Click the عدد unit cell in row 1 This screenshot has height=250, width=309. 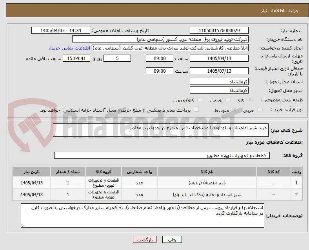pos(140,183)
